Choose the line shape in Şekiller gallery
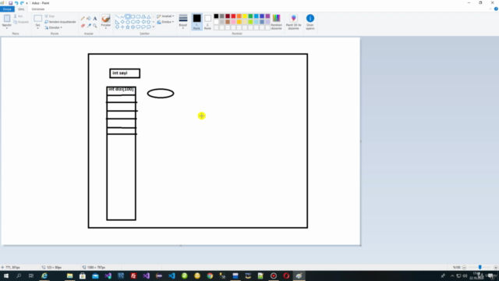Image resolution: width=499 pixels, height=281 pixels. [117, 16]
